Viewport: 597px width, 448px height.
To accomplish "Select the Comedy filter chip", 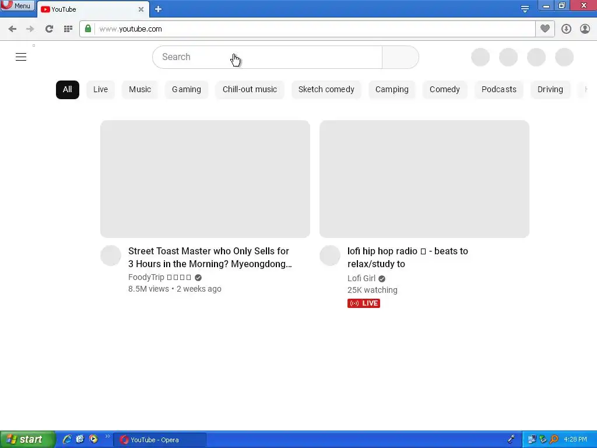I will [445, 89].
